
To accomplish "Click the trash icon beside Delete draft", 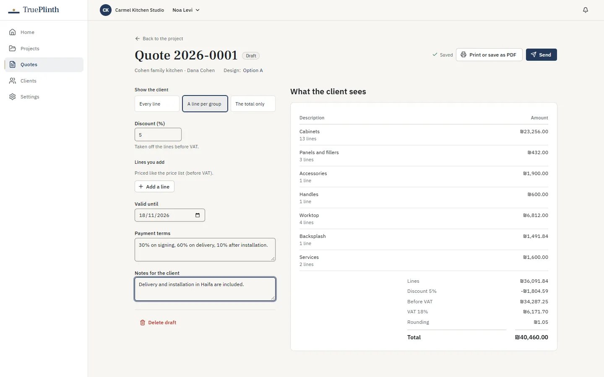I will [x=143, y=323].
